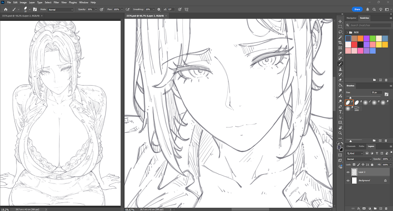This screenshot has width=393, height=211.
Task: Hide Layer 2 visibility eye
Action: point(348,172)
